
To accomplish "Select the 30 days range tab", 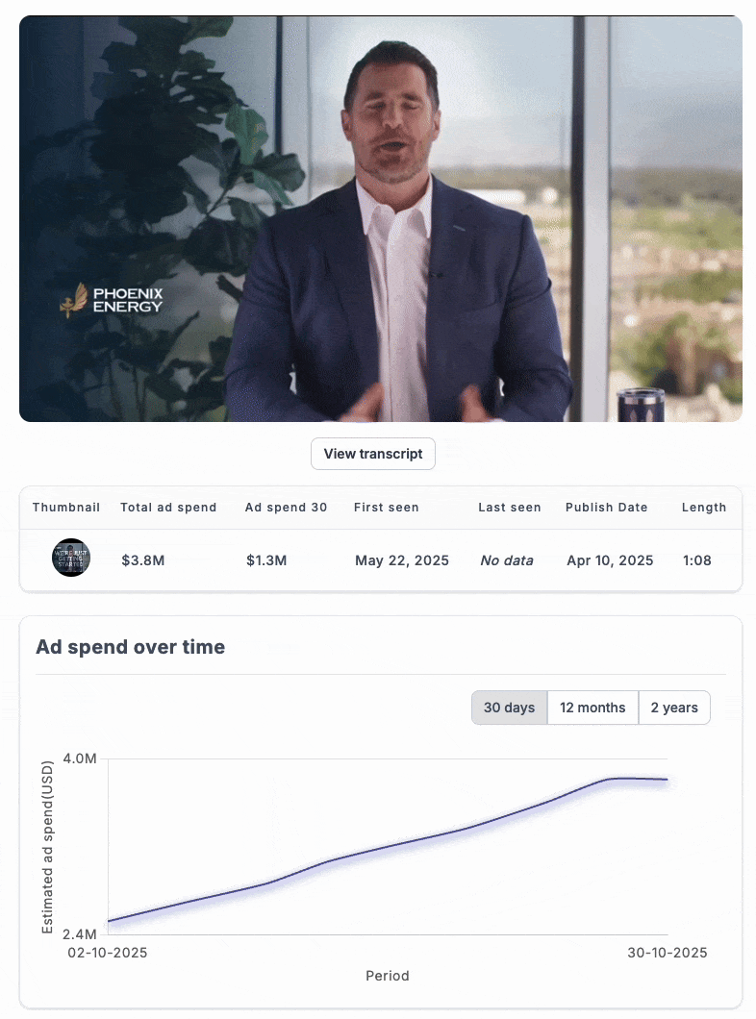I will click(509, 708).
